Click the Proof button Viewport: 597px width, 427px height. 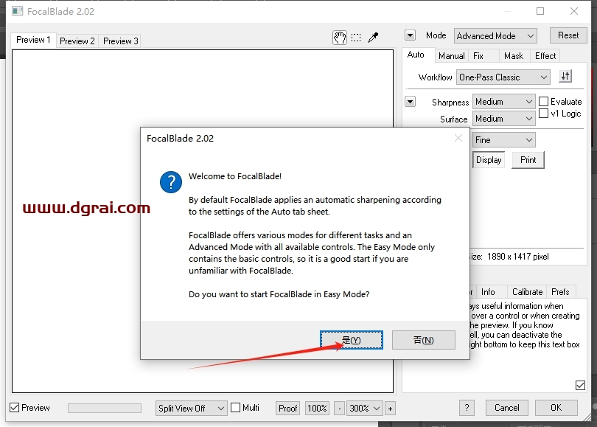point(288,409)
